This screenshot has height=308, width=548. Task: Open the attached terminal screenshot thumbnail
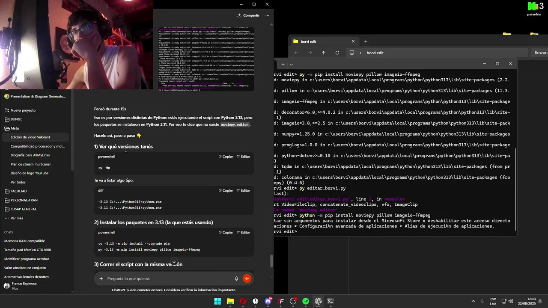[206, 59]
